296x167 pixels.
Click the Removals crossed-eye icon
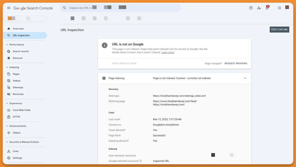pos(9,94)
